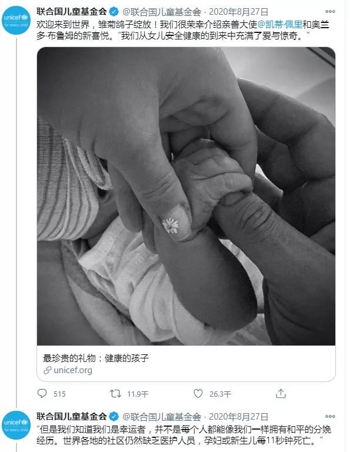Click first tweet's date 2020年8月27日
This screenshot has width=350, height=452.
(x=238, y=12)
